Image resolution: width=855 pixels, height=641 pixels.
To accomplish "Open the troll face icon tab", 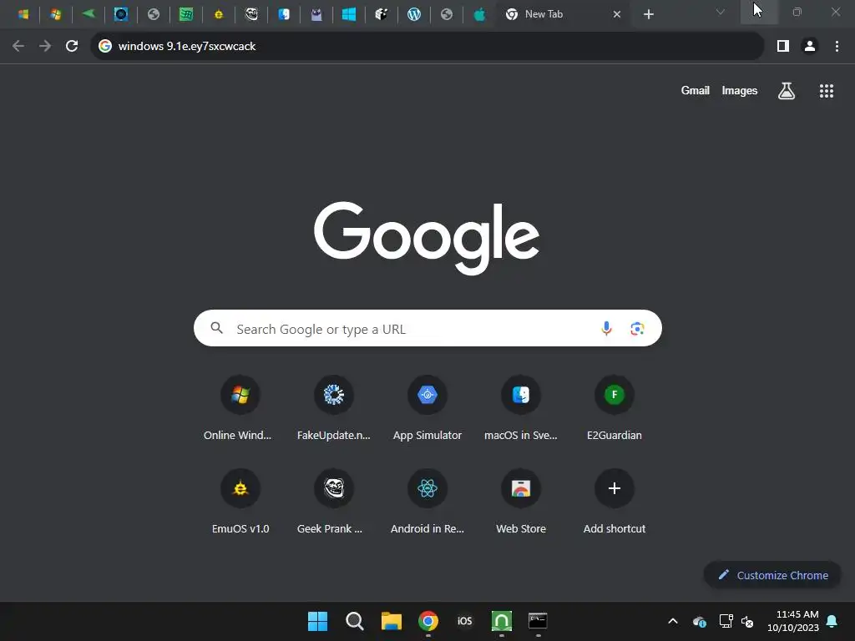I will [251, 14].
